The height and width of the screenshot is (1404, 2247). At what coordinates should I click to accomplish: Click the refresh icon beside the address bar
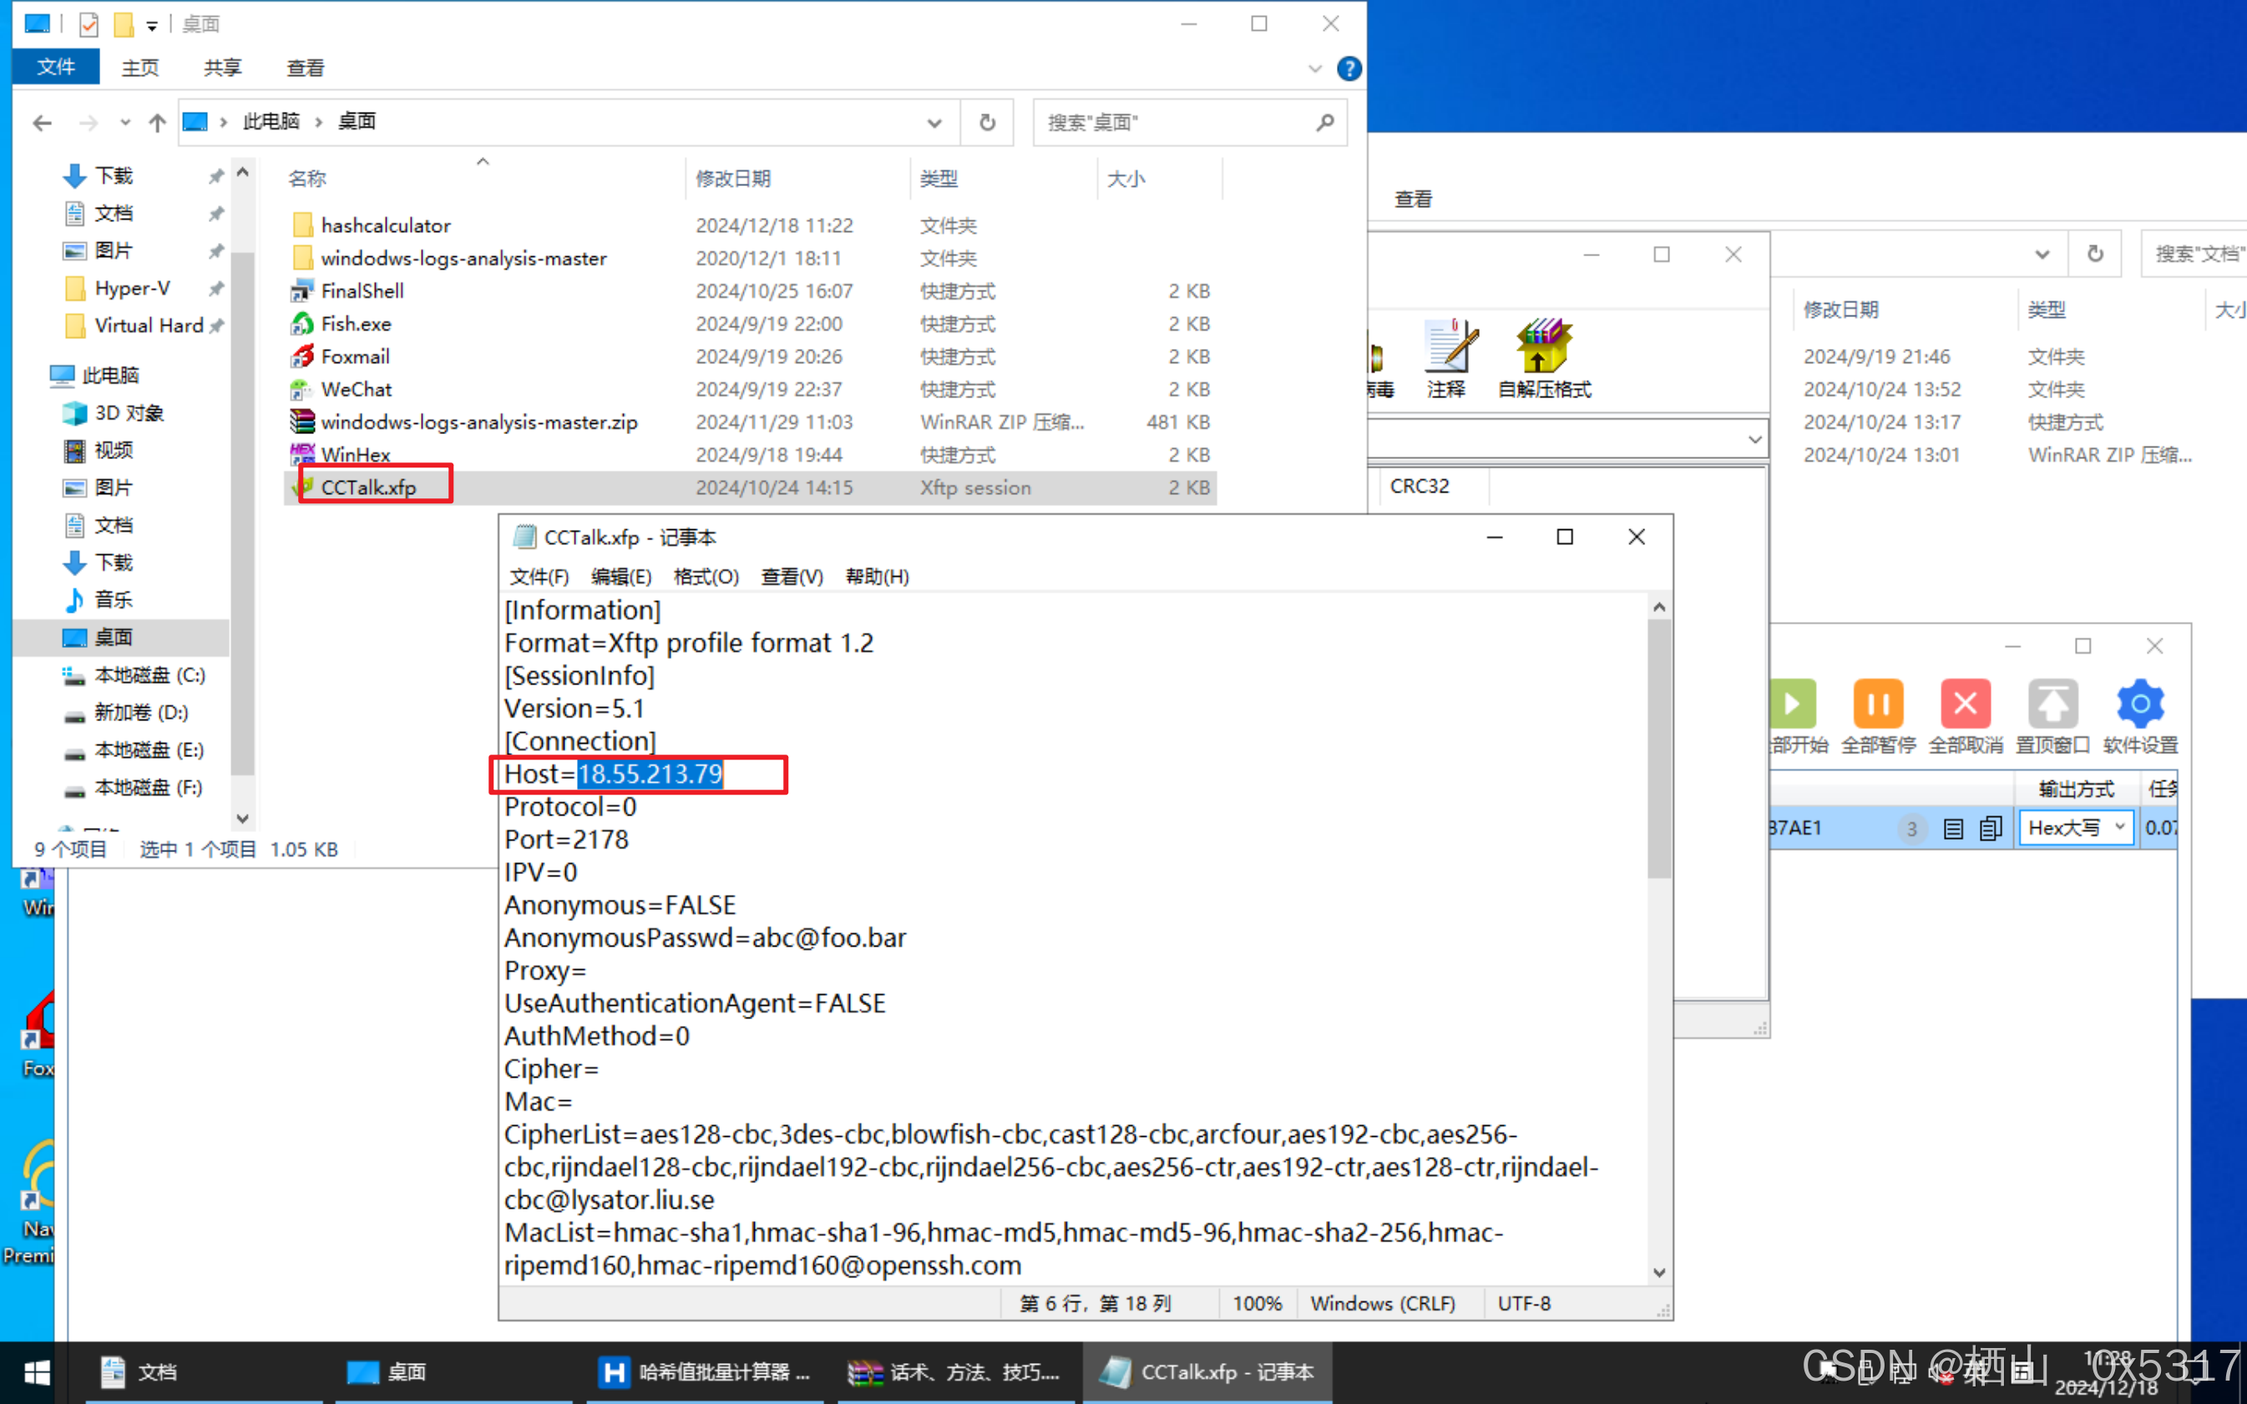point(988,123)
